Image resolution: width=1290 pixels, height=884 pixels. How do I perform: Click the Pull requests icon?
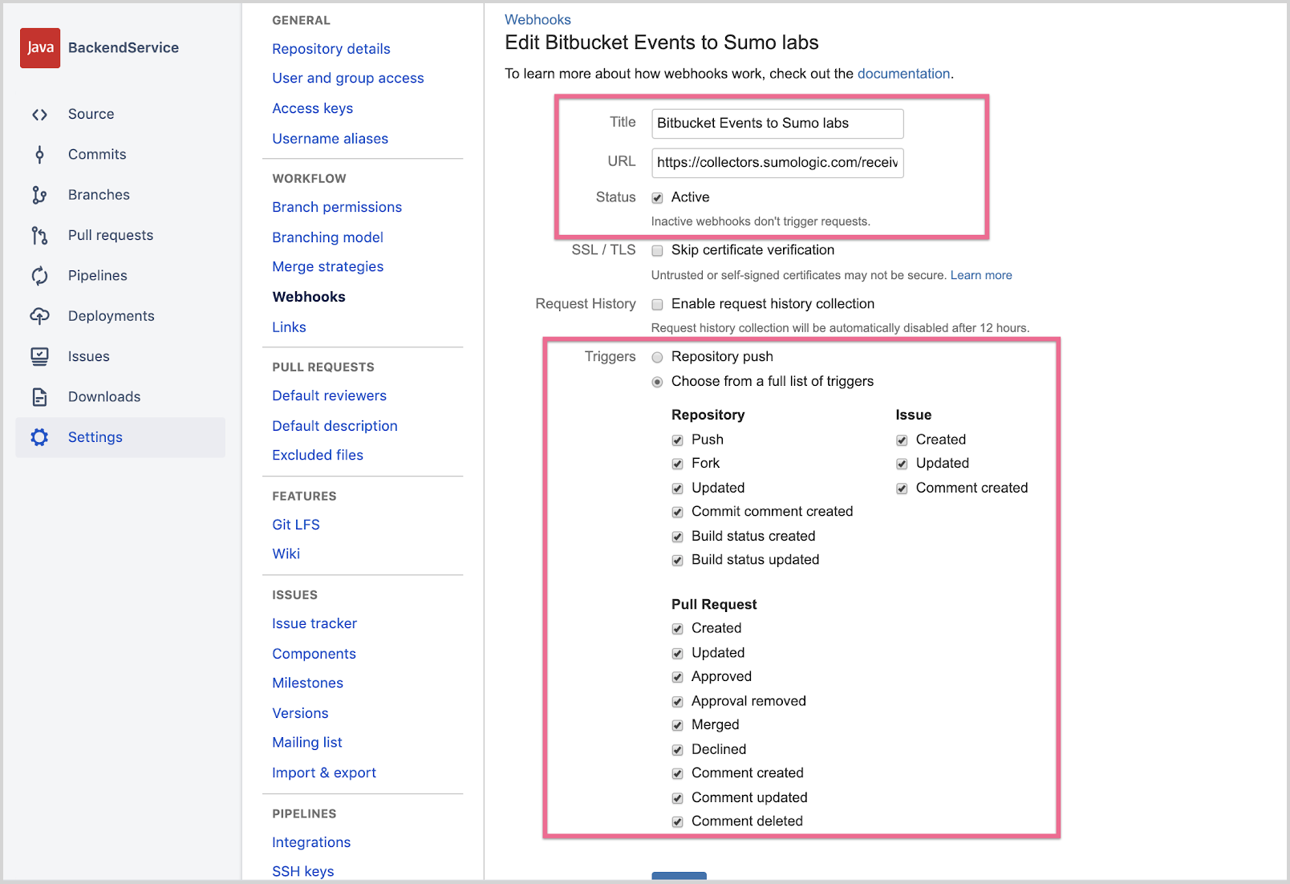click(39, 235)
